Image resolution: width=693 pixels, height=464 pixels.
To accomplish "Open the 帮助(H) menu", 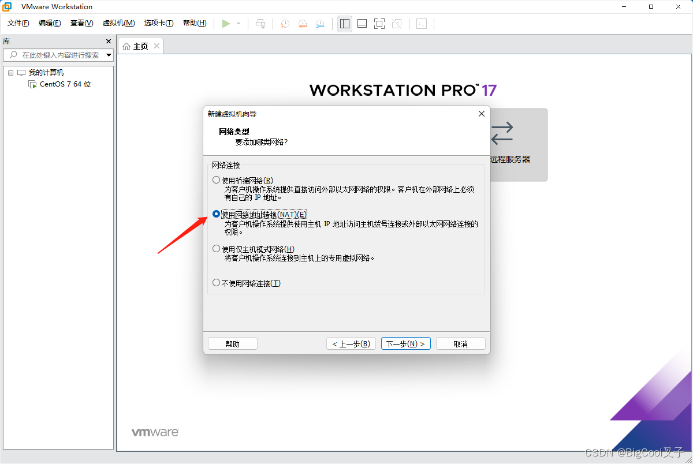I will (x=195, y=23).
